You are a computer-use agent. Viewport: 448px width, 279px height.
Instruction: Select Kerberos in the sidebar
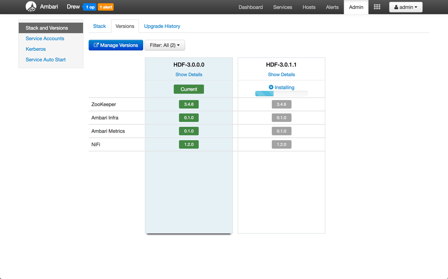(36, 49)
